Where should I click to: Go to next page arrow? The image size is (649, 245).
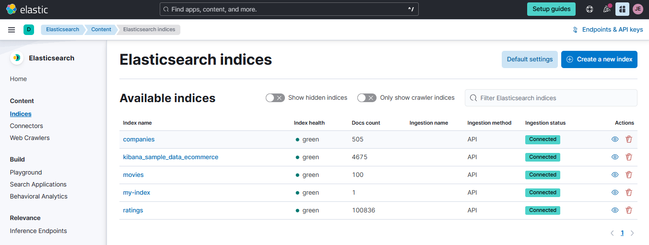click(632, 233)
